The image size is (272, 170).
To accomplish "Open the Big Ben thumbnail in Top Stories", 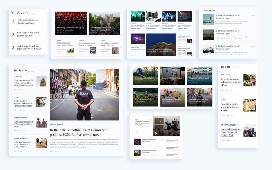I will pyautogui.click(x=42, y=81).
